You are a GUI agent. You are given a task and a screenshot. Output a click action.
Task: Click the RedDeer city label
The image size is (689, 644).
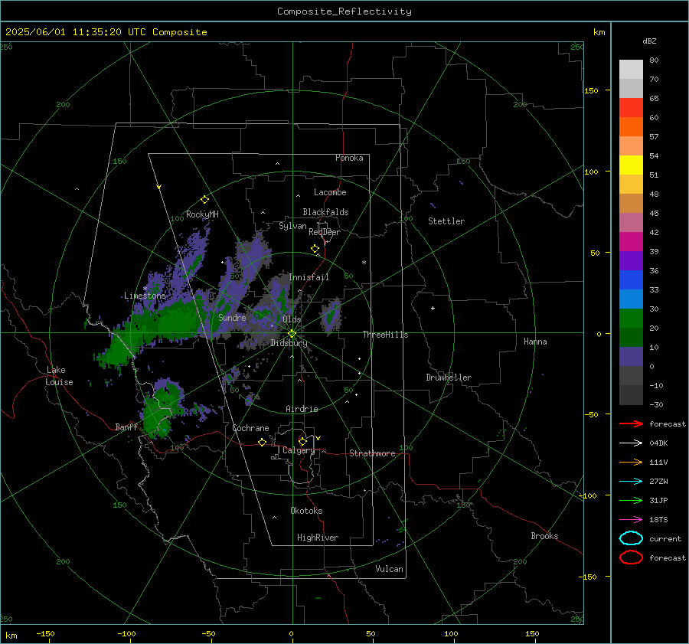tap(325, 232)
